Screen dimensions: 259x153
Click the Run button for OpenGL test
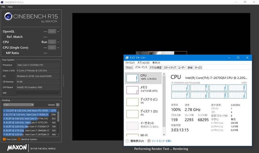pyautogui.click(x=52, y=31)
